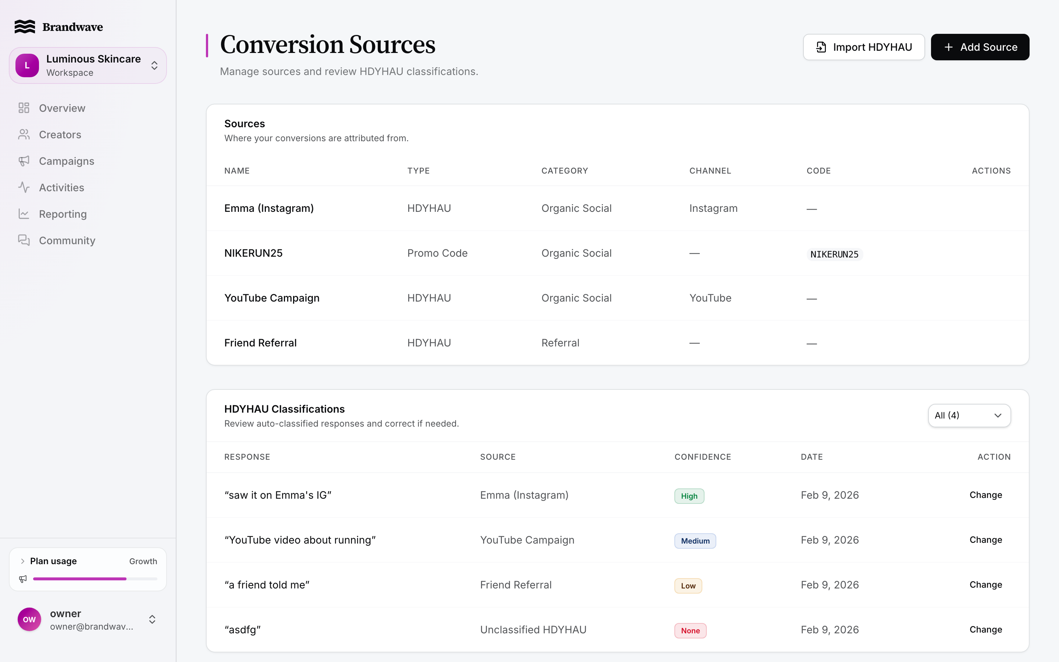Click the Promo Code type cell
The width and height of the screenshot is (1059, 662).
coord(437,253)
